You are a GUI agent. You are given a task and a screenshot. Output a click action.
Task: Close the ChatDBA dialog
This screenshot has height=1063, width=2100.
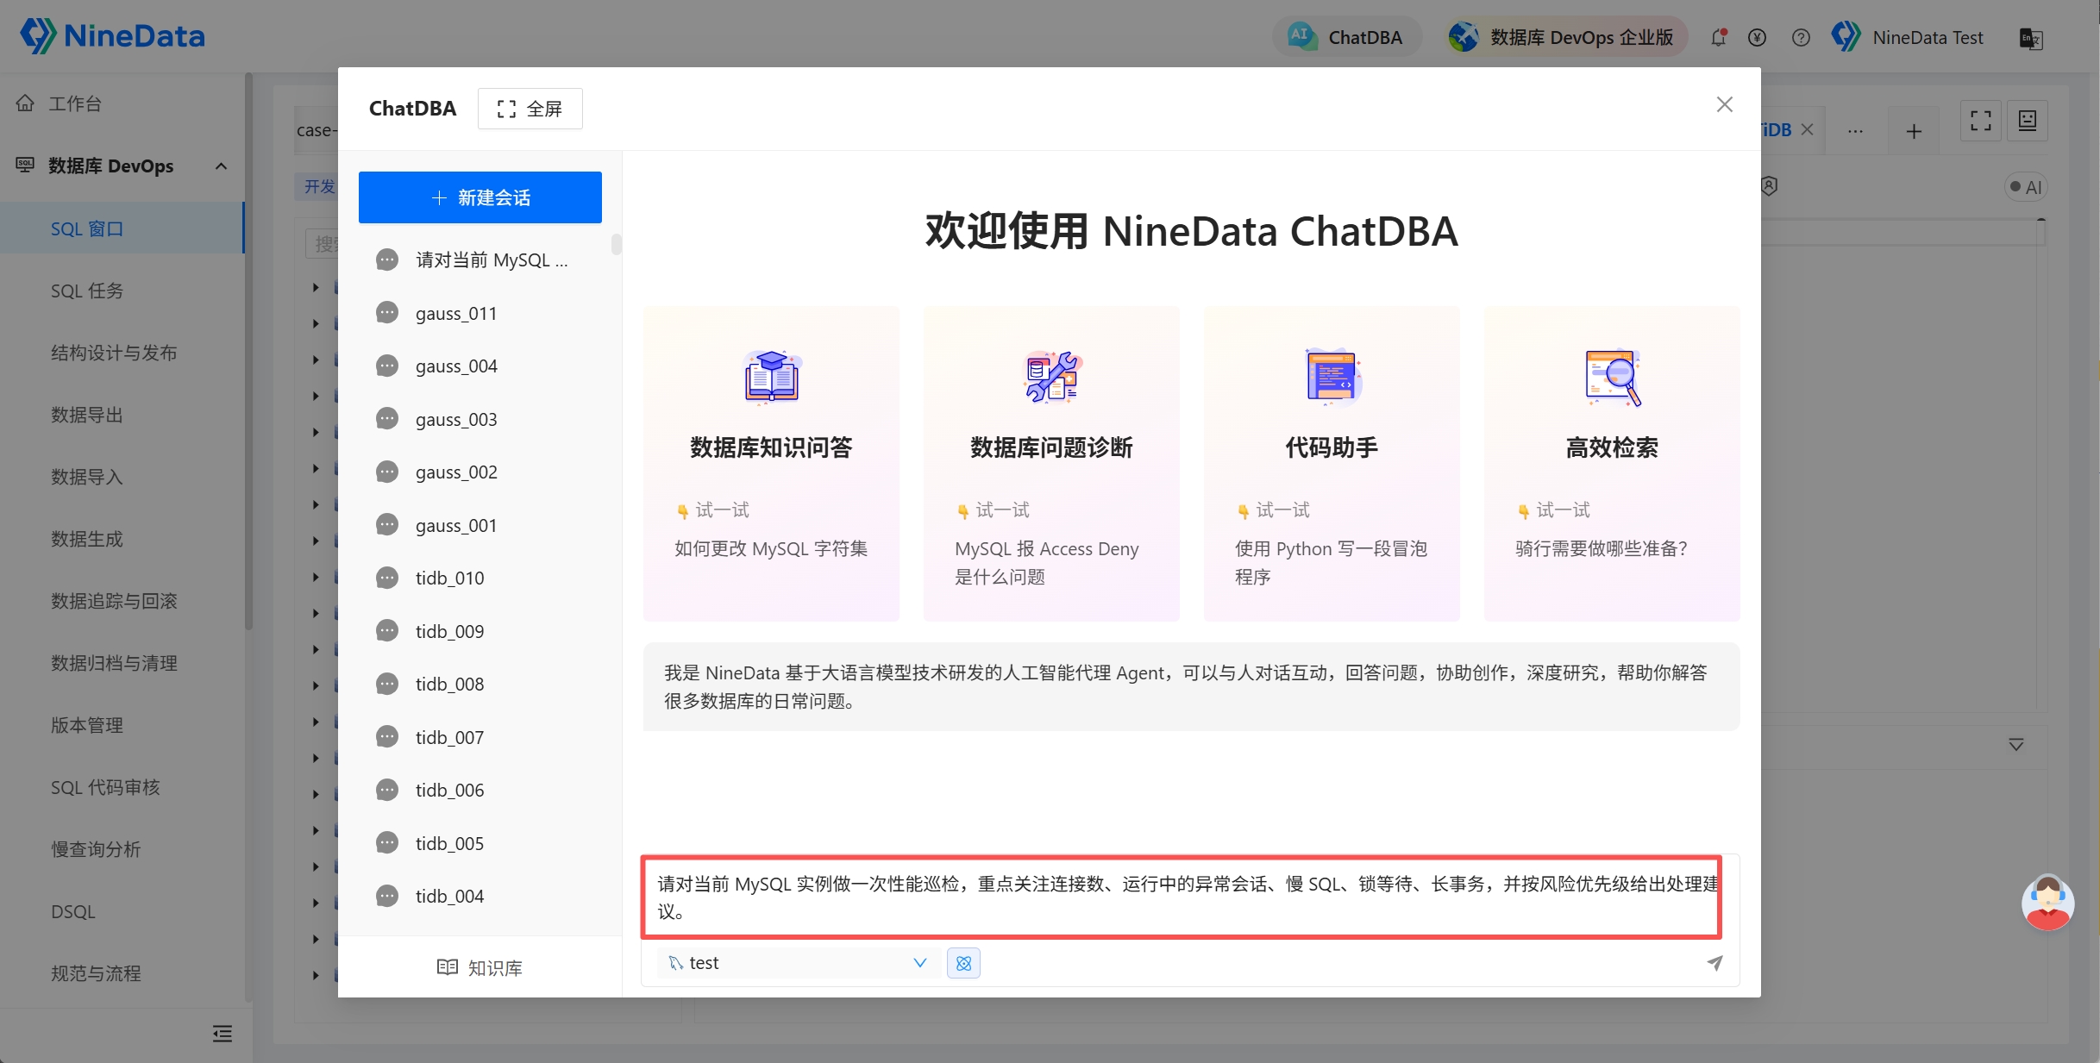[1724, 104]
